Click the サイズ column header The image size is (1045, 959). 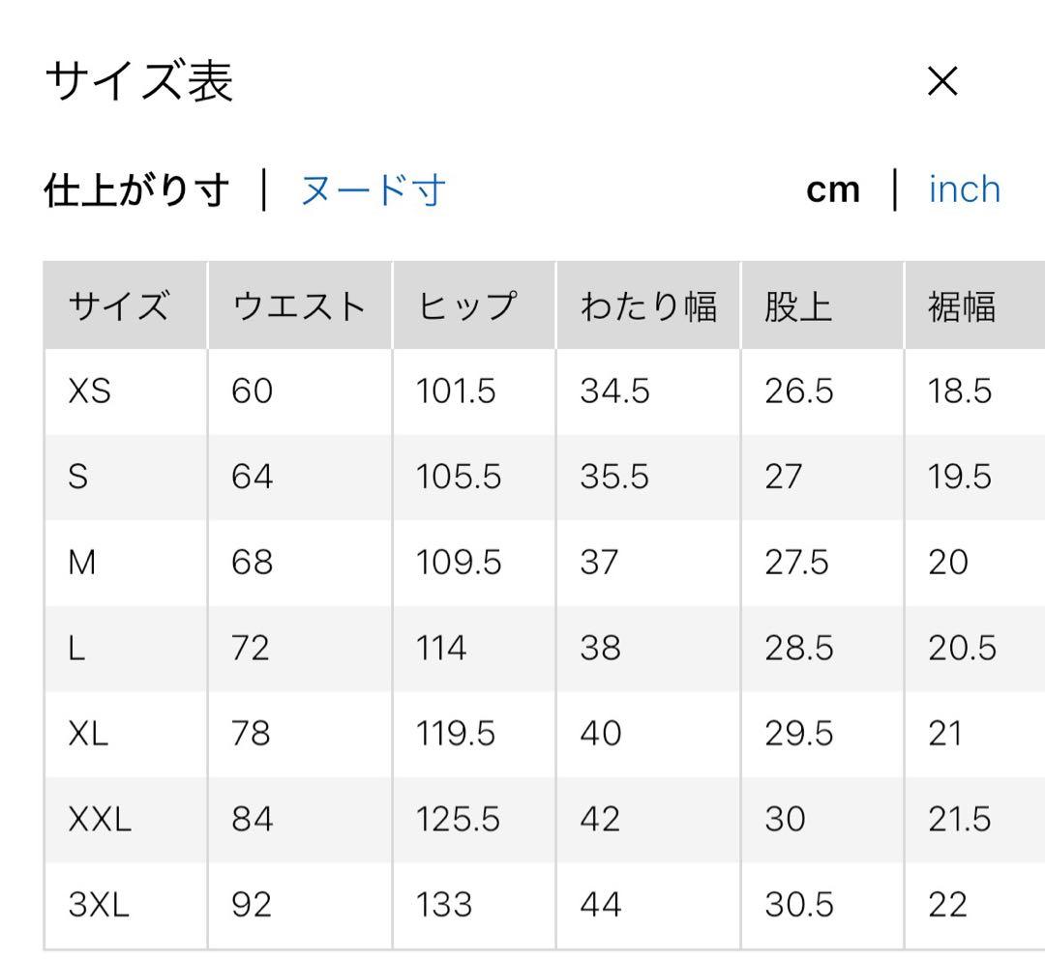[119, 306]
